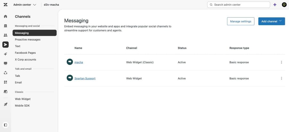Image resolution: width=289 pixels, height=132 pixels.
Task: Open the devices icon in sidebar
Action: click(x=5, y=91)
